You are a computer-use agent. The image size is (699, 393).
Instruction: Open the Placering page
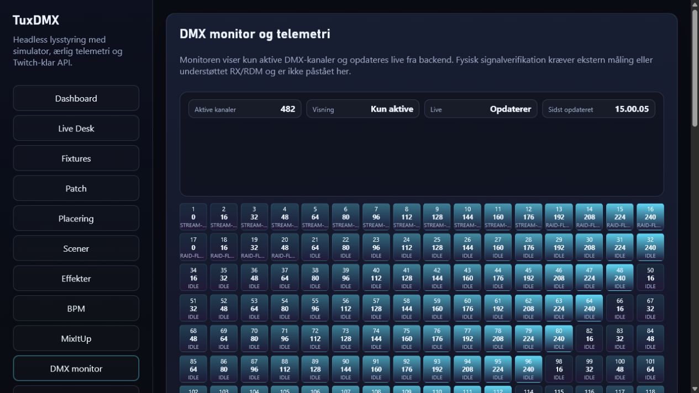[76, 219]
